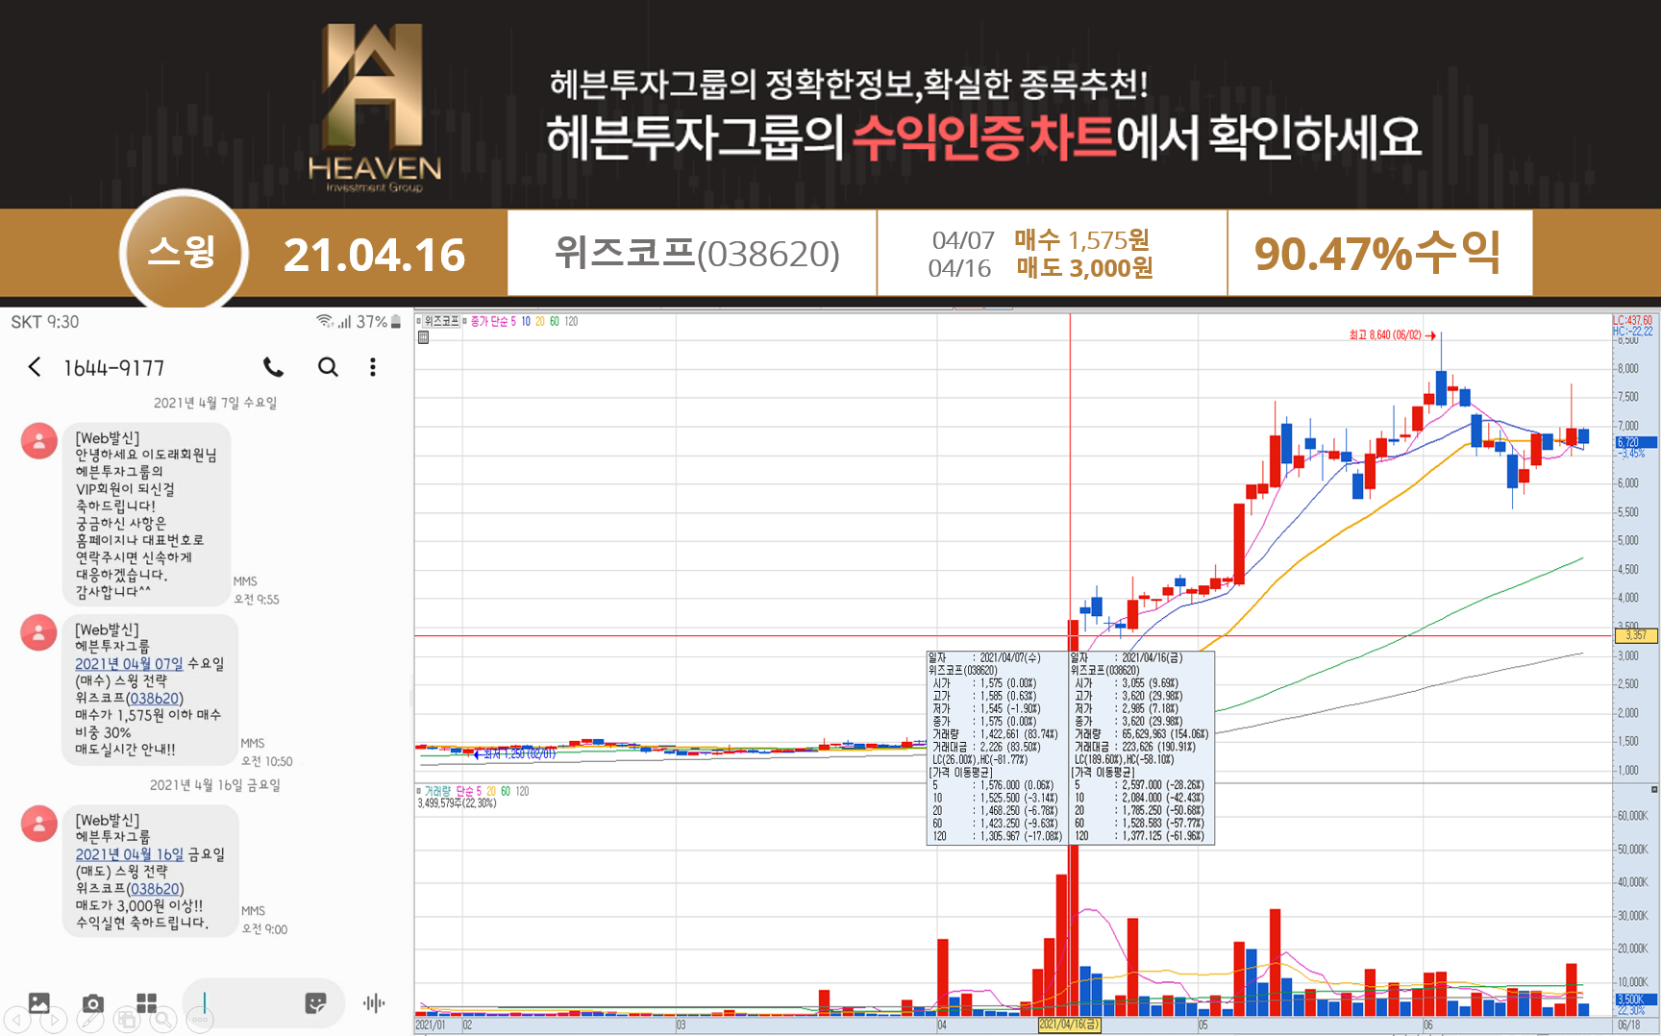Click the small square left of 위즈코프 label
The image size is (1661, 1036).
point(419,321)
